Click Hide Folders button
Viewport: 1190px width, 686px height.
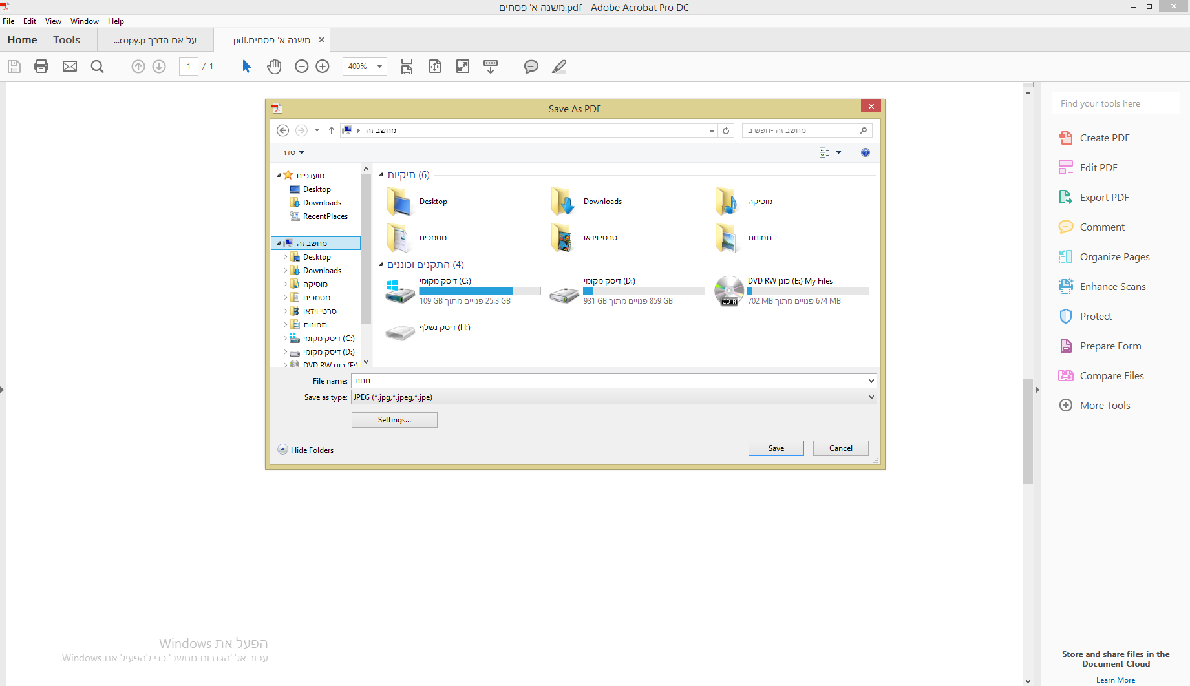(x=306, y=450)
